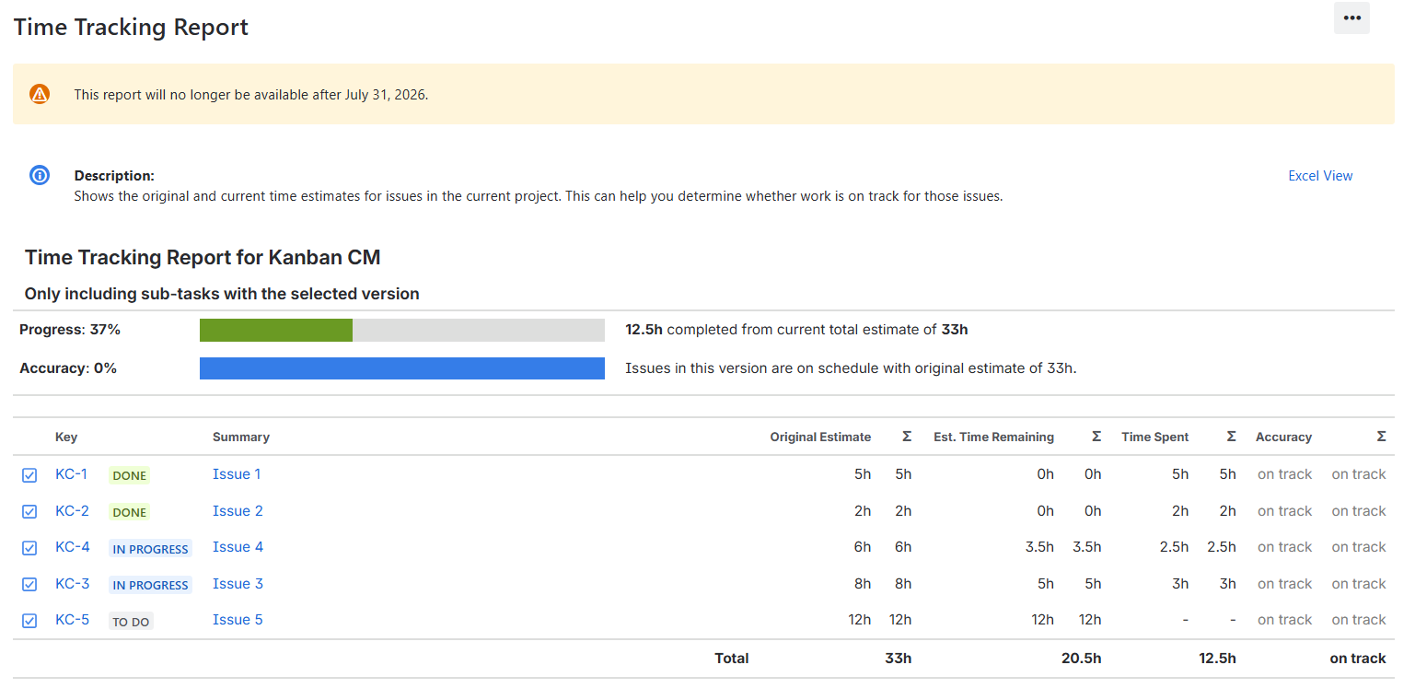Click the Original Estimate column header

[x=820, y=437]
